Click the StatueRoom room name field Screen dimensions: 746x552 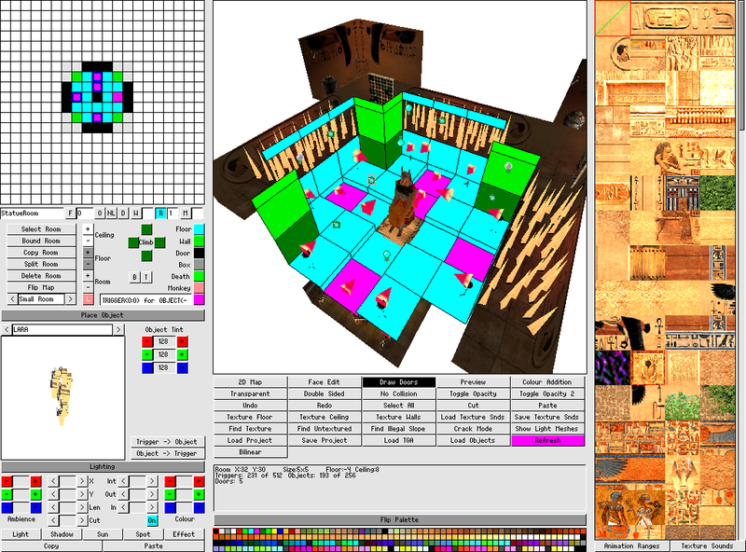(x=32, y=214)
